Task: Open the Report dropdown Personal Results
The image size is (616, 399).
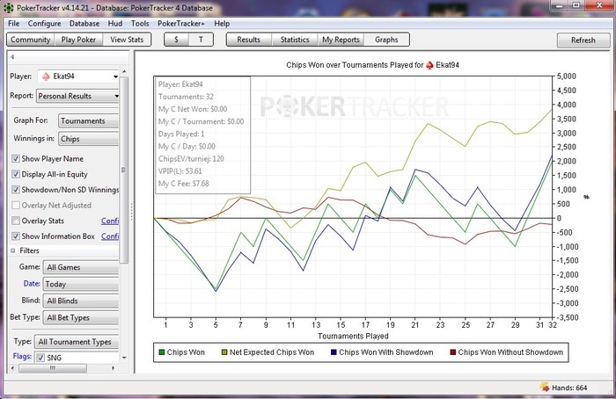Action: click(77, 96)
